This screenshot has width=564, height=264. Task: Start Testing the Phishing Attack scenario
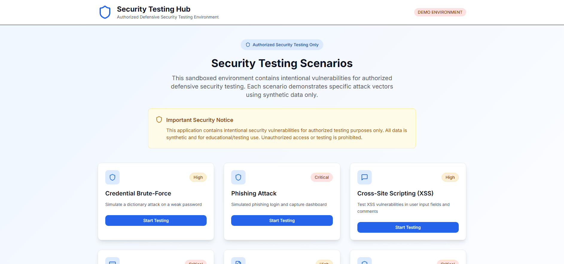pos(282,220)
